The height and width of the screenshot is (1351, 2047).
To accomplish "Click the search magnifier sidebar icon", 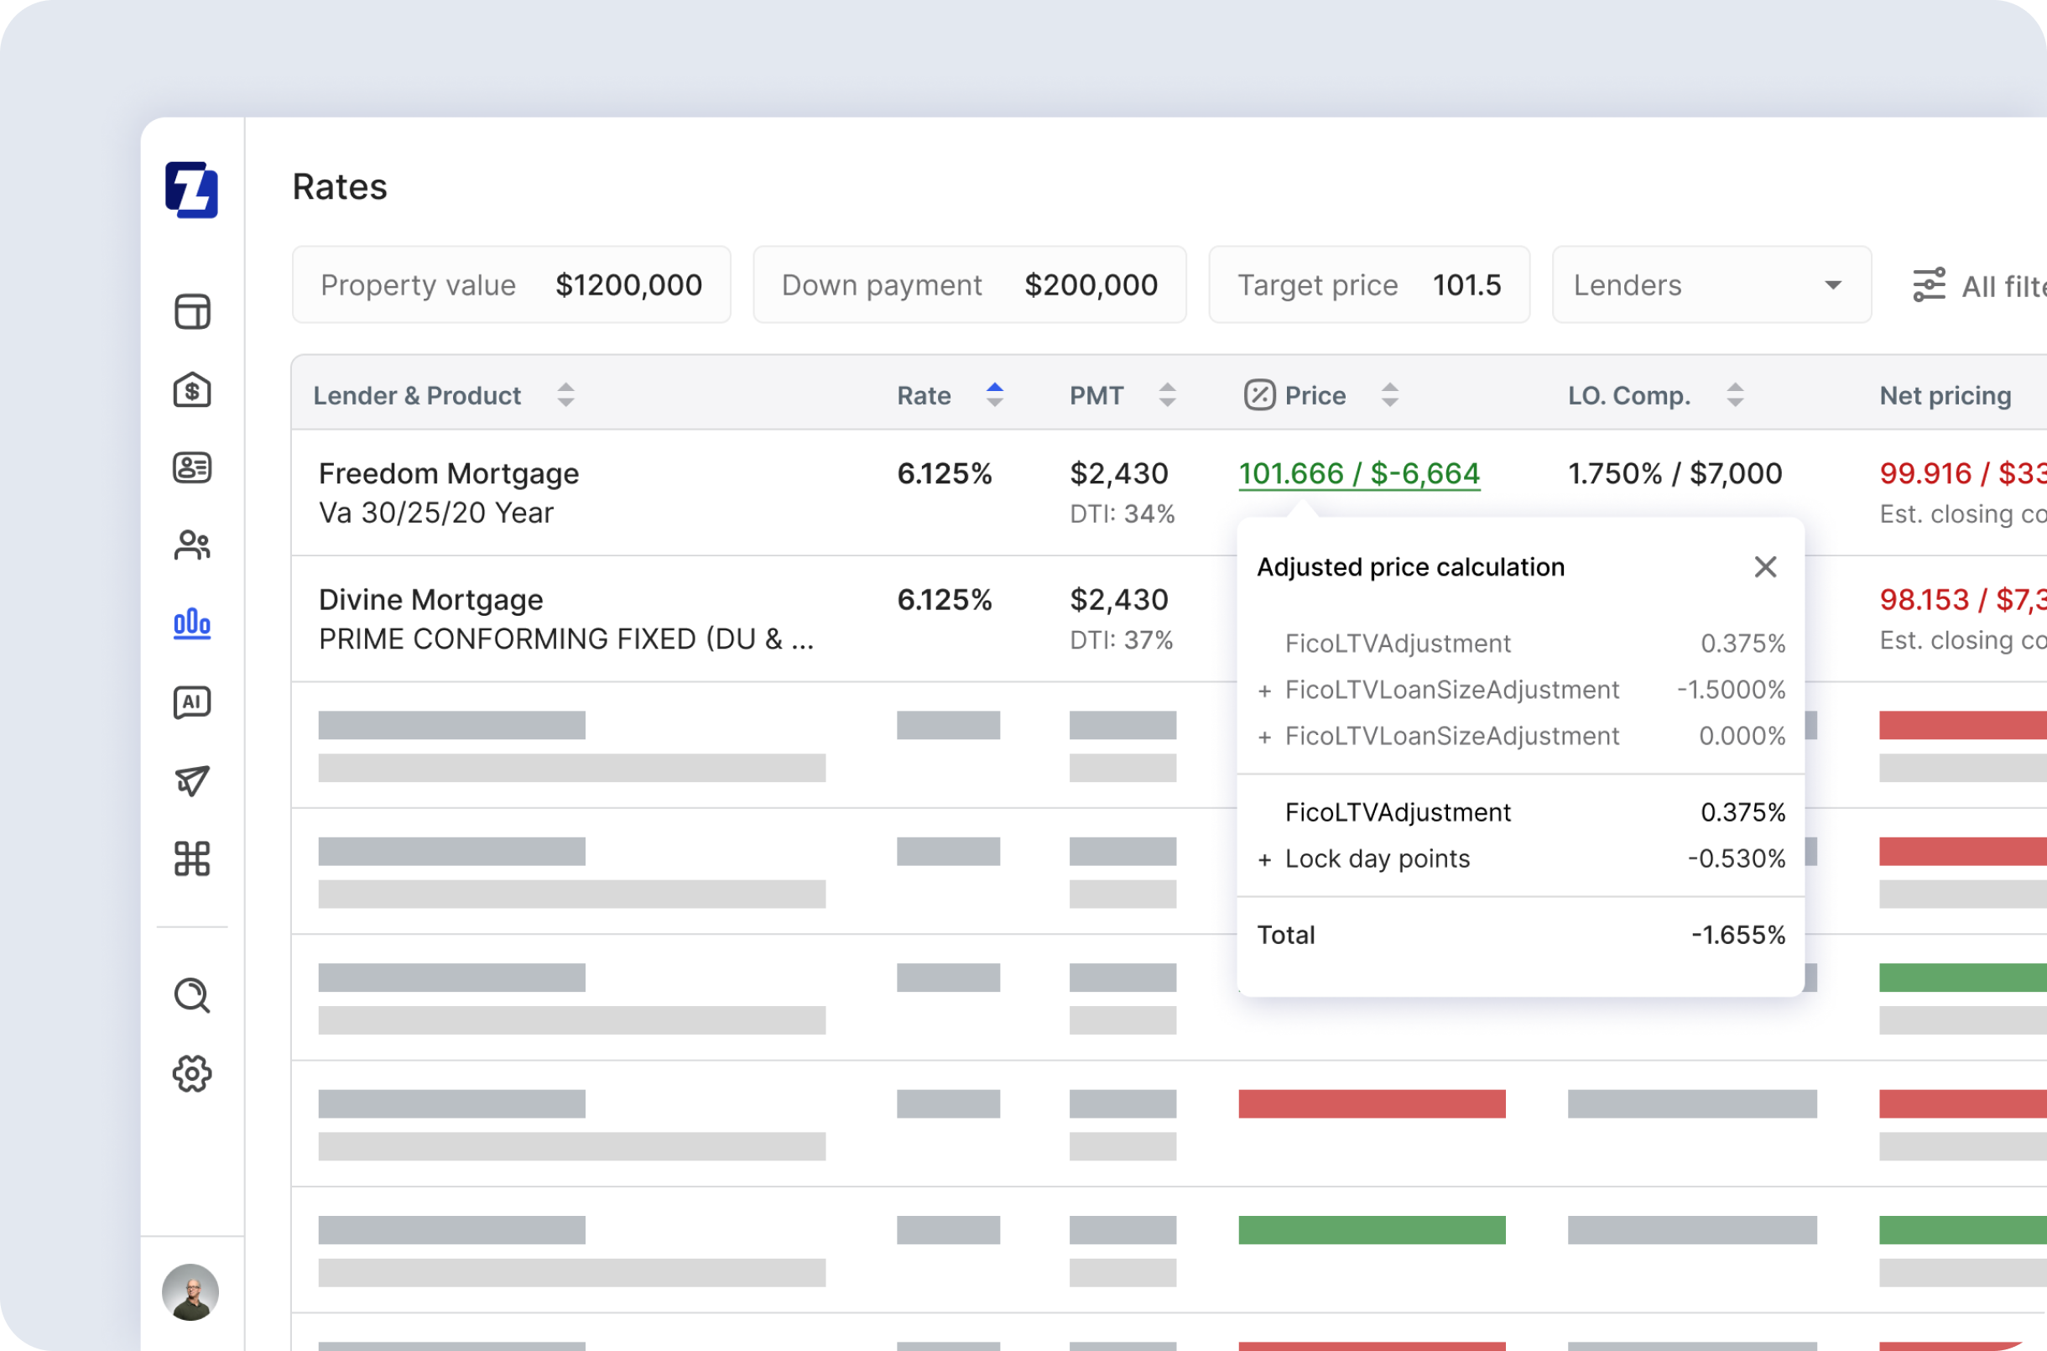I will click(191, 996).
